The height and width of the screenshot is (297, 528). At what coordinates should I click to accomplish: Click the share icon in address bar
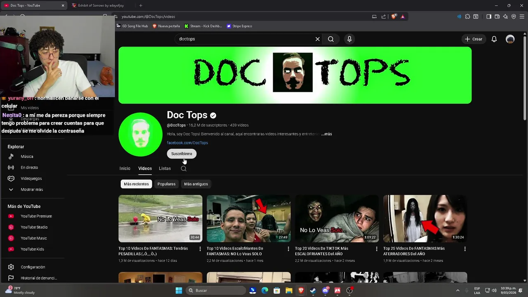click(384, 16)
